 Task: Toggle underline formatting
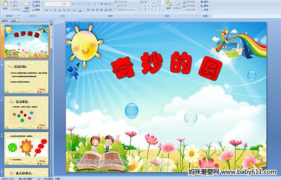point(55,10)
